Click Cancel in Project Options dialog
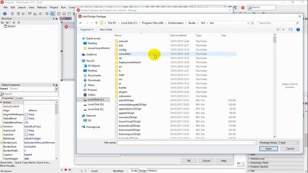 pyautogui.click(x=206, y=161)
